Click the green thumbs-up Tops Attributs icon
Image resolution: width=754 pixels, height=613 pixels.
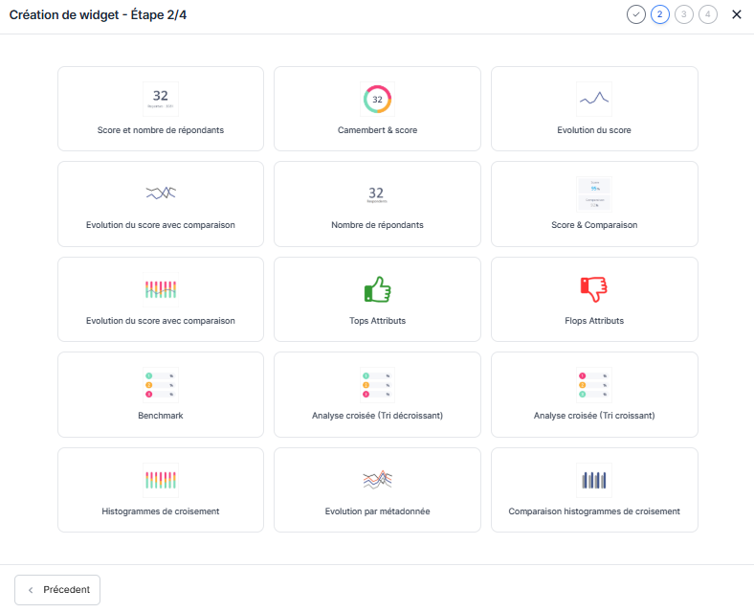[377, 289]
